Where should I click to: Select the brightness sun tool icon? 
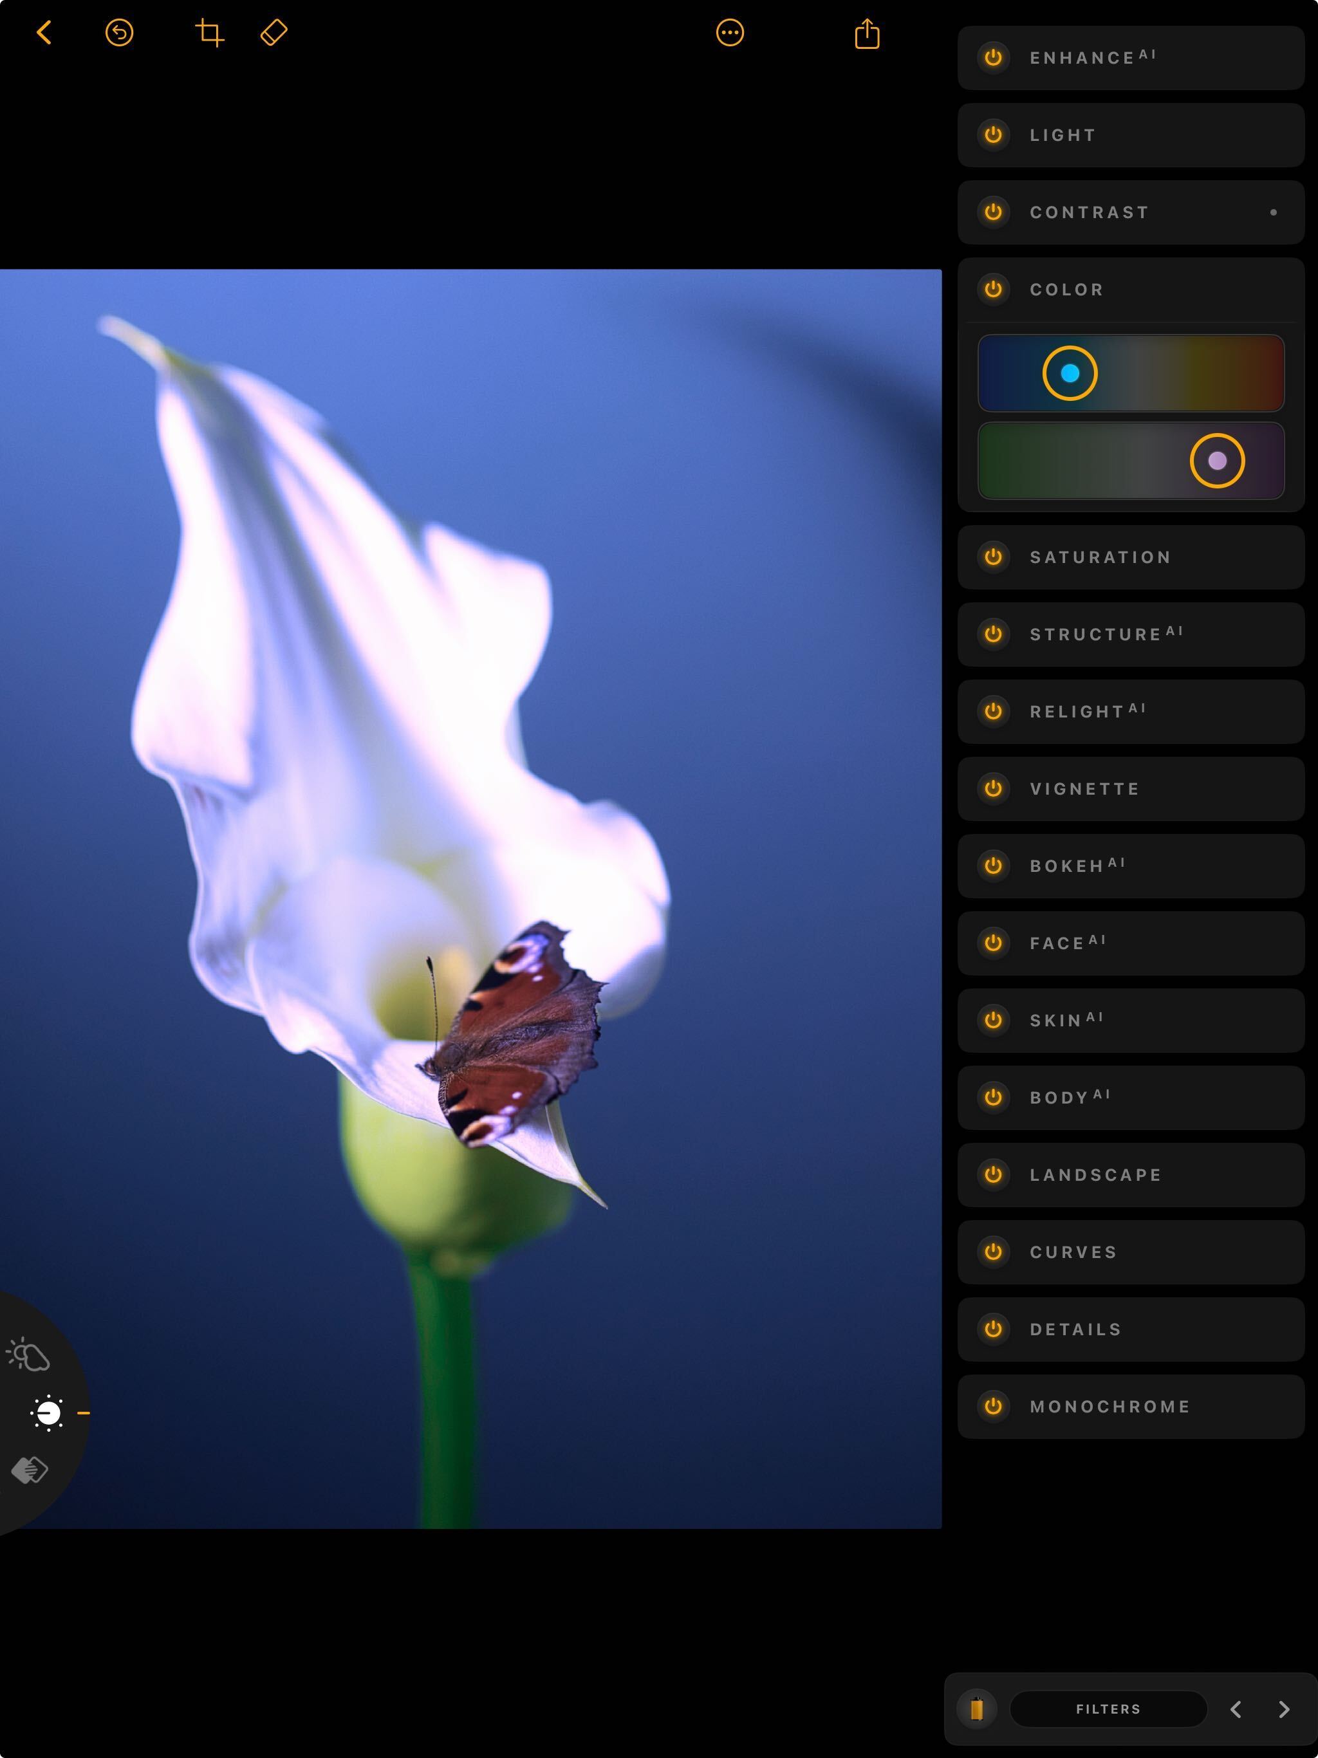click(x=48, y=1413)
